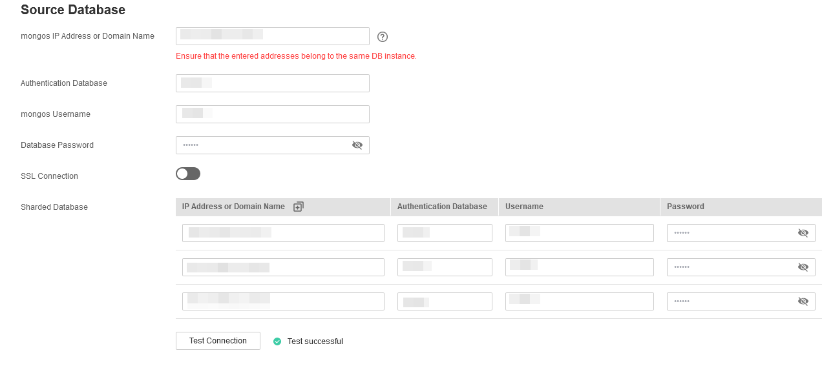Click Password field in third sharded row
This screenshot has width=833, height=366.
732,301
